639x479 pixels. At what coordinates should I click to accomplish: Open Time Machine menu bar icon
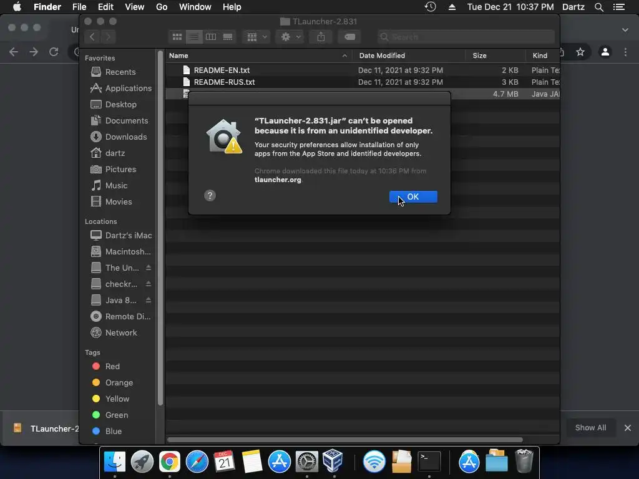point(431,7)
